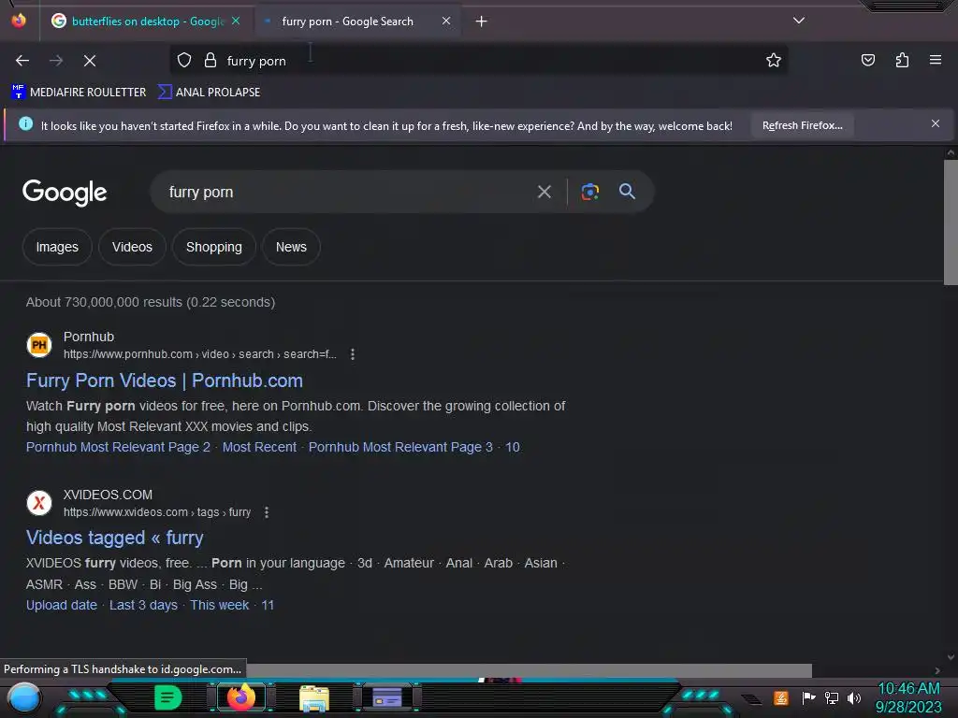Viewport: 958px width, 718px height.
Task: Click Refresh Firefox button
Action: coord(802,125)
